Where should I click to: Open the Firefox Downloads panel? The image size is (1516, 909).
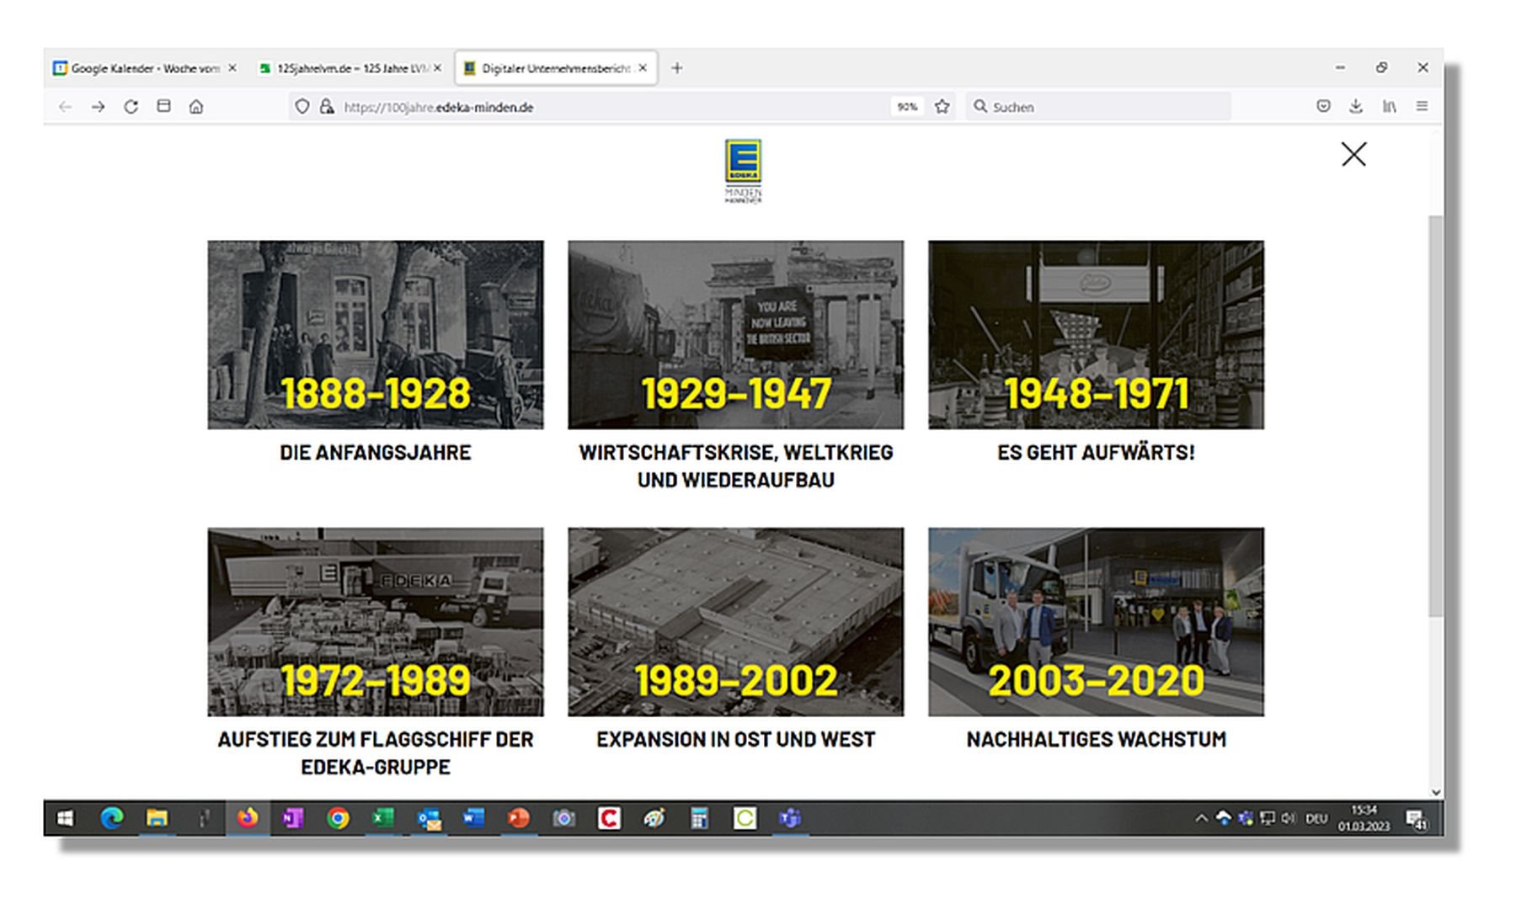click(1355, 106)
